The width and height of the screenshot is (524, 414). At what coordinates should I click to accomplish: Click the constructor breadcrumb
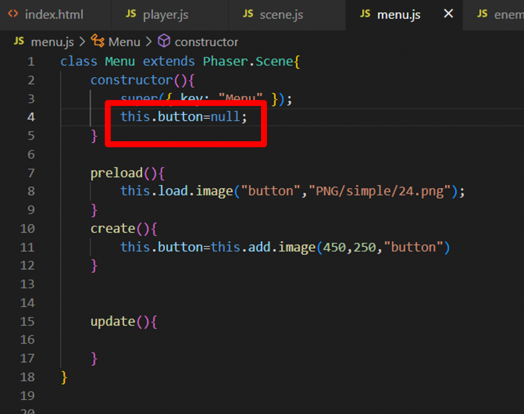click(206, 42)
